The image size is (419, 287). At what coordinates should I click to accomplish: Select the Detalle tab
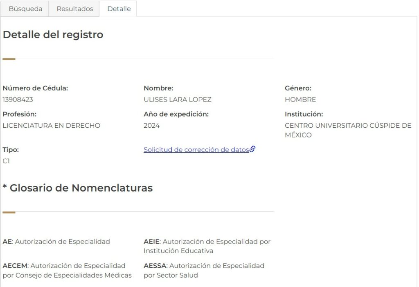119,9
